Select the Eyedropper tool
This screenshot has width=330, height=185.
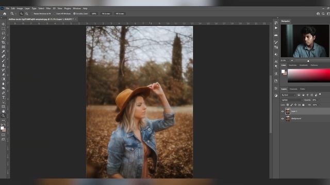click(3, 51)
